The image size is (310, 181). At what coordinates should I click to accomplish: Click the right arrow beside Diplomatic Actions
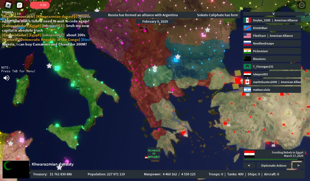(298, 165)
